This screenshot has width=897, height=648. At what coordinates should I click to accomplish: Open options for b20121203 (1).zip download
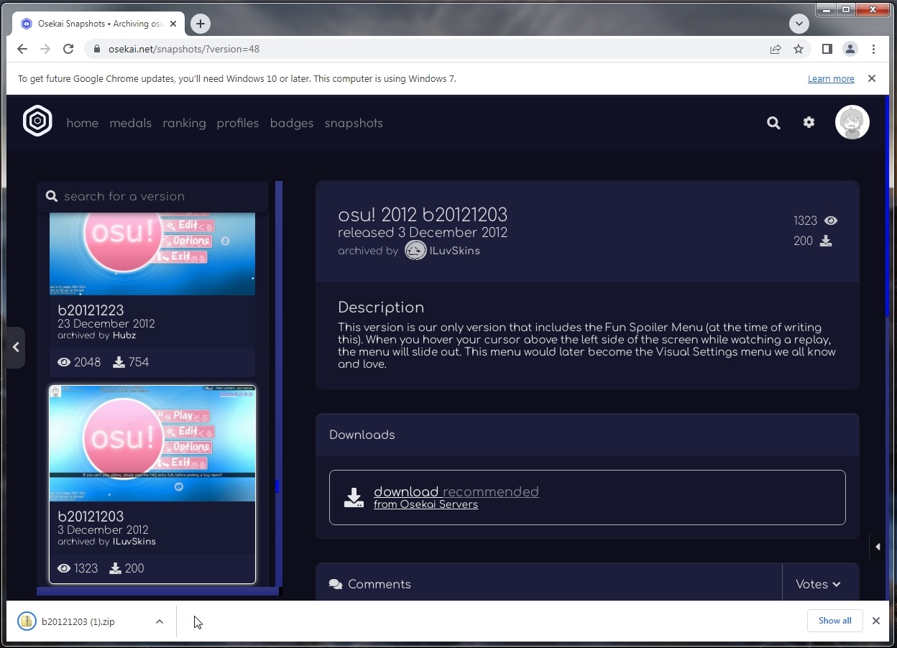(x=160, y=621)
